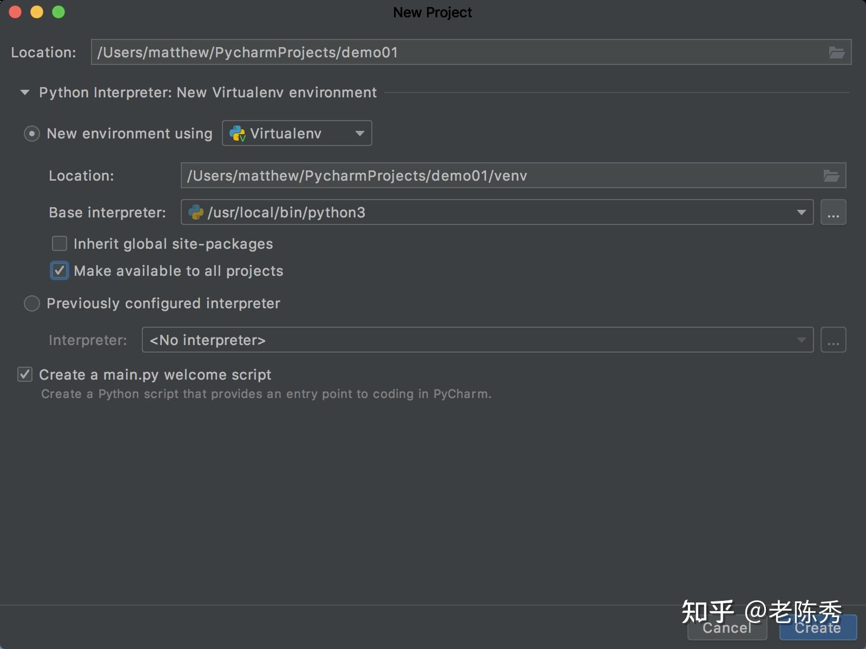Select the New environment using radio button
866x649 pixels.
(x=32, y=133)
